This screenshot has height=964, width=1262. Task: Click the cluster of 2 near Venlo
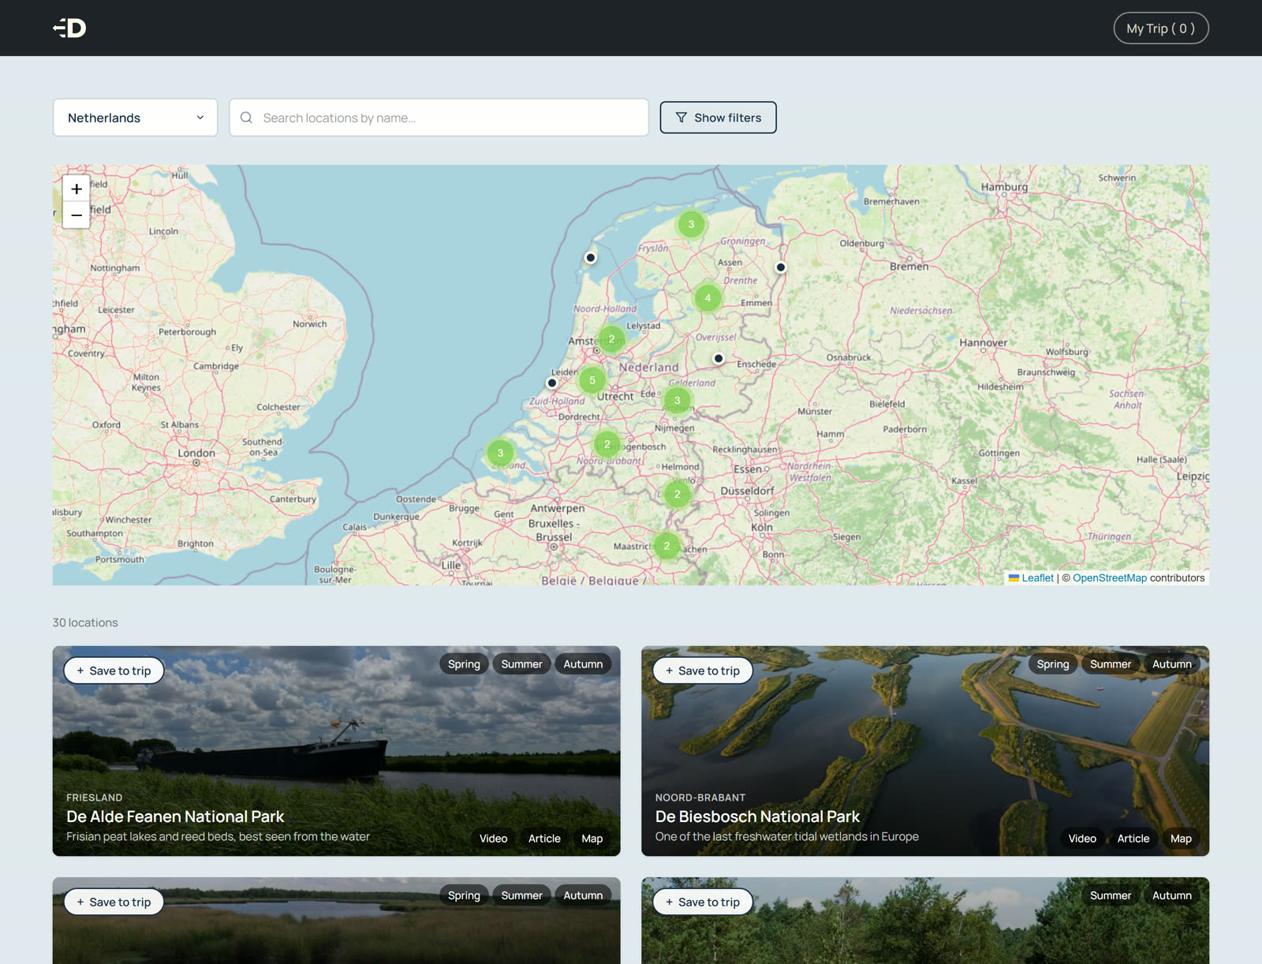click(x=677, y=495)
